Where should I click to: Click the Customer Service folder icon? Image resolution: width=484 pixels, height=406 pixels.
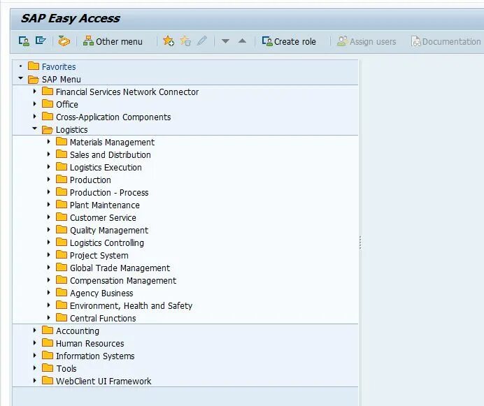pos(62,217)
